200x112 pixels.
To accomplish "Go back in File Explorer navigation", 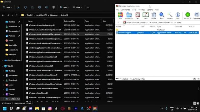I will [3, 15].
